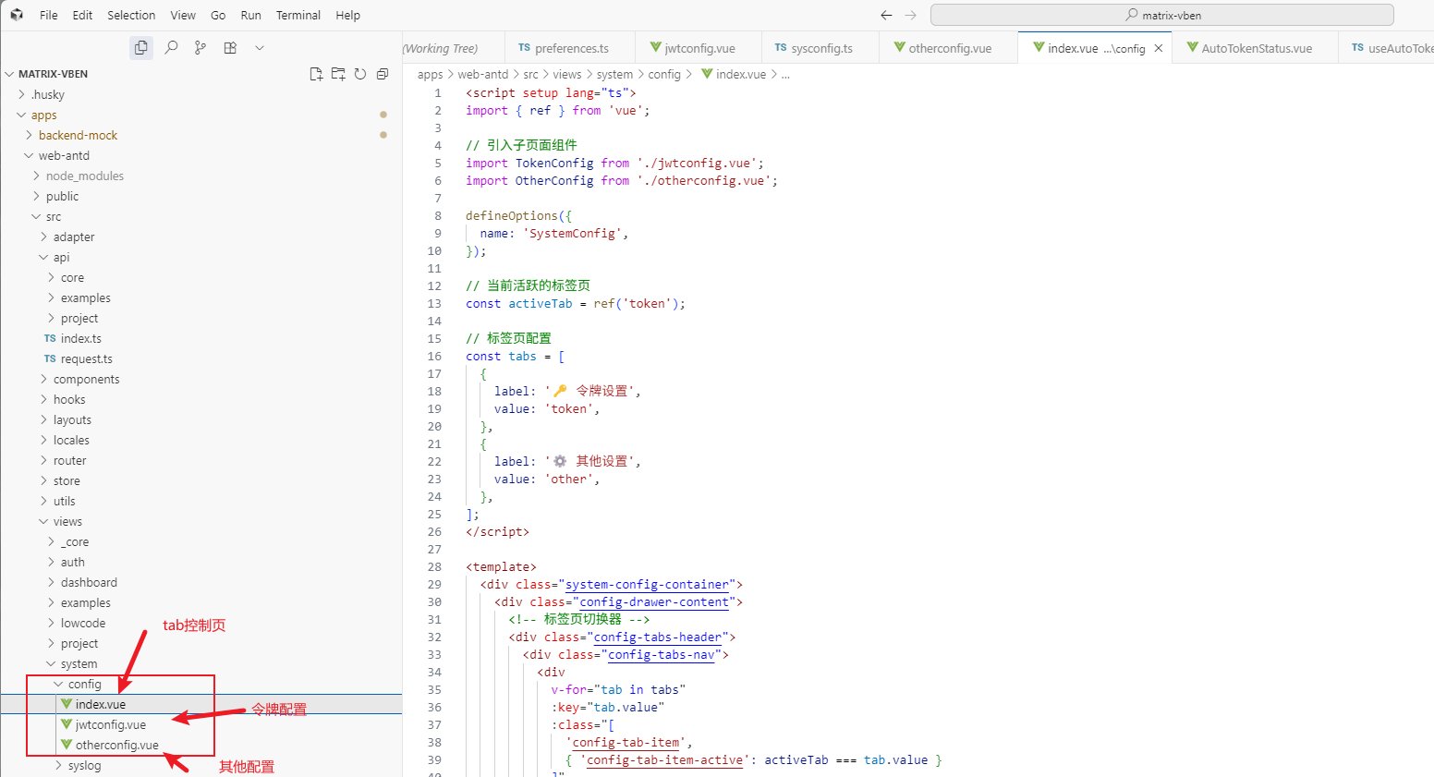Open the Search view in the activity bar
The image size is (1434, 777).
(x=170, y=47)
